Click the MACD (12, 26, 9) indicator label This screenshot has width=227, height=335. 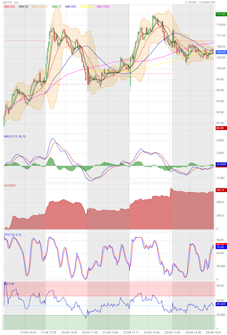(x=15, y=136)
